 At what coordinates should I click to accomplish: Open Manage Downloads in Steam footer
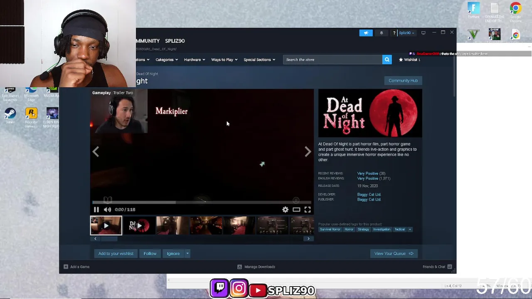[x=256, y=267]
